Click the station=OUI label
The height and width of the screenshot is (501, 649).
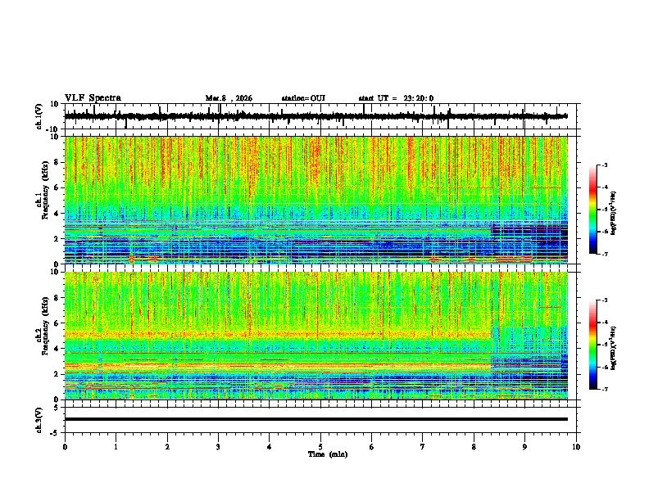click(303, 98)
